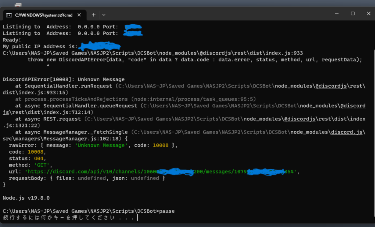Click the 'Ready!' output line
Screen dimensions: 375x227
[12, 40]
